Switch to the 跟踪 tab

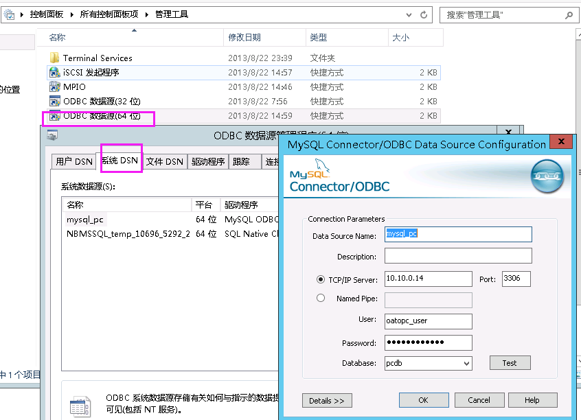tap(245, 161)
